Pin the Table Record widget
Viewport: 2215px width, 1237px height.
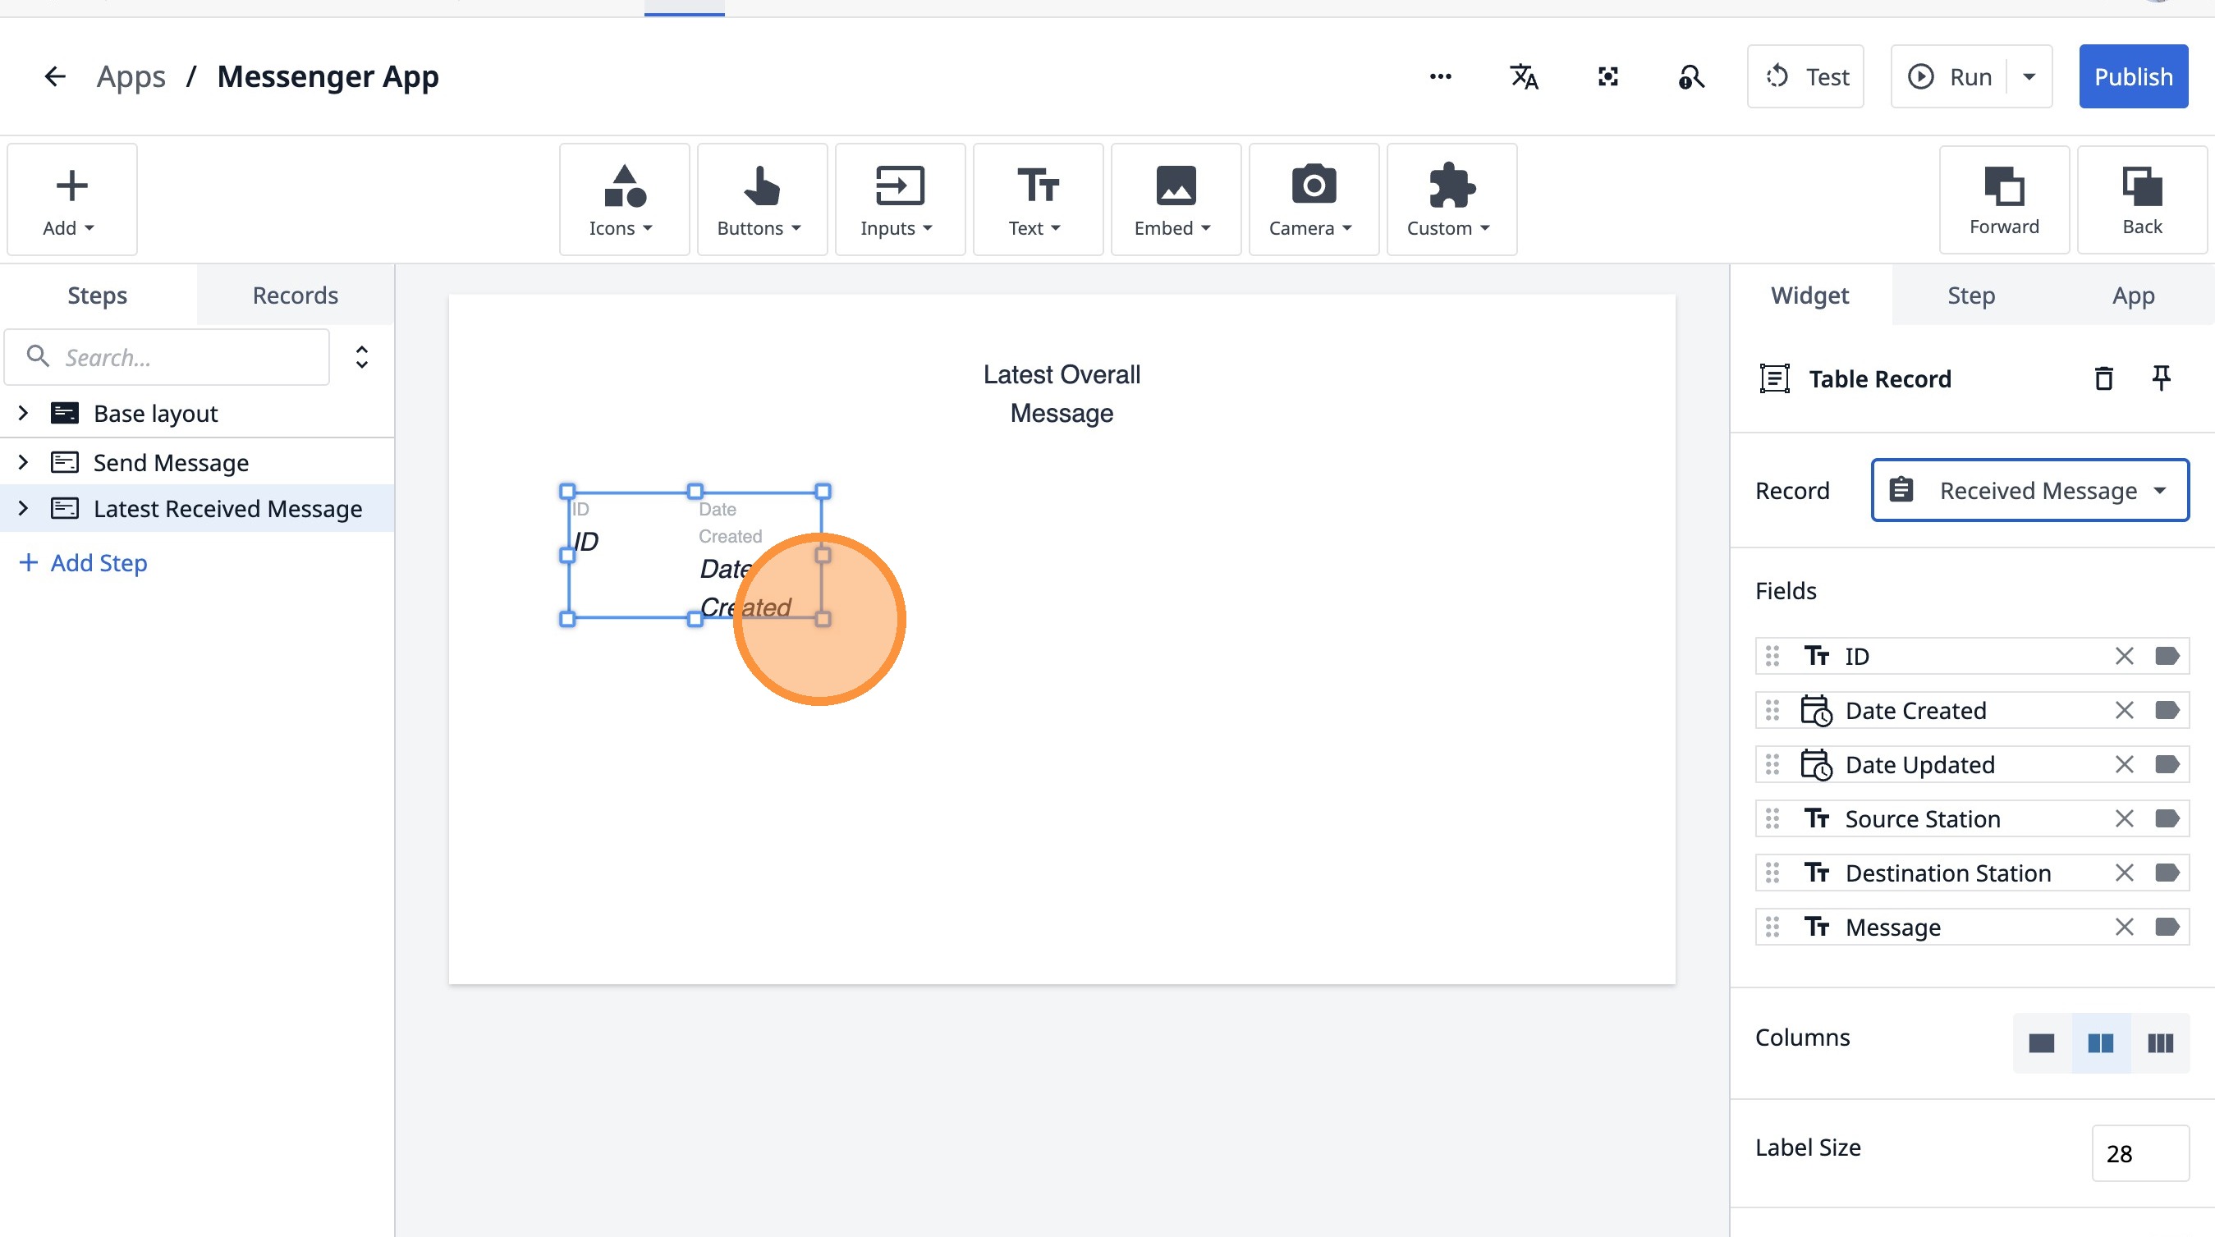2161,378
